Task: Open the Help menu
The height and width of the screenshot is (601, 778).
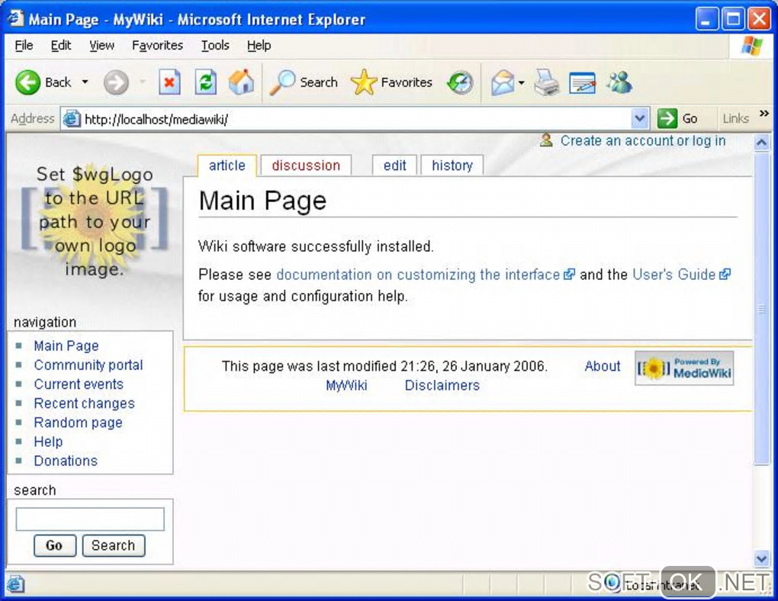Action: [259, 46]
